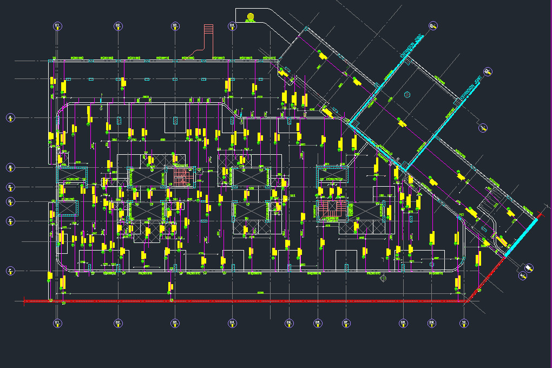Image resolution: width=552 pixels, height=368 pixels.
Task: Select grid bubble 04 along the top
Action: pyautogui.click(x=232, y=26)
